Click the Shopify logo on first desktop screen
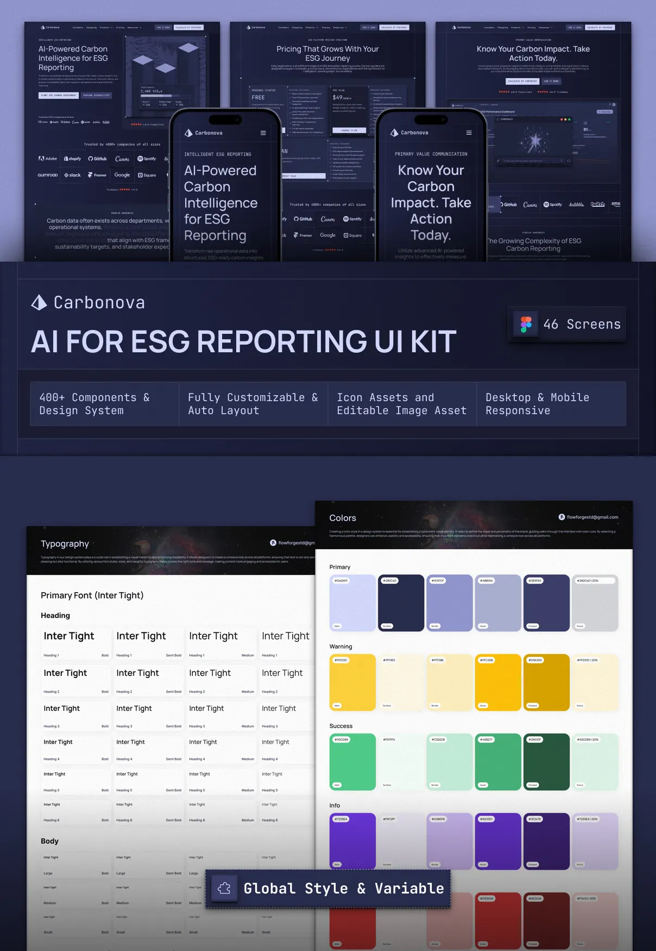This screenshot has width=656, height=951. click(73, 159)
